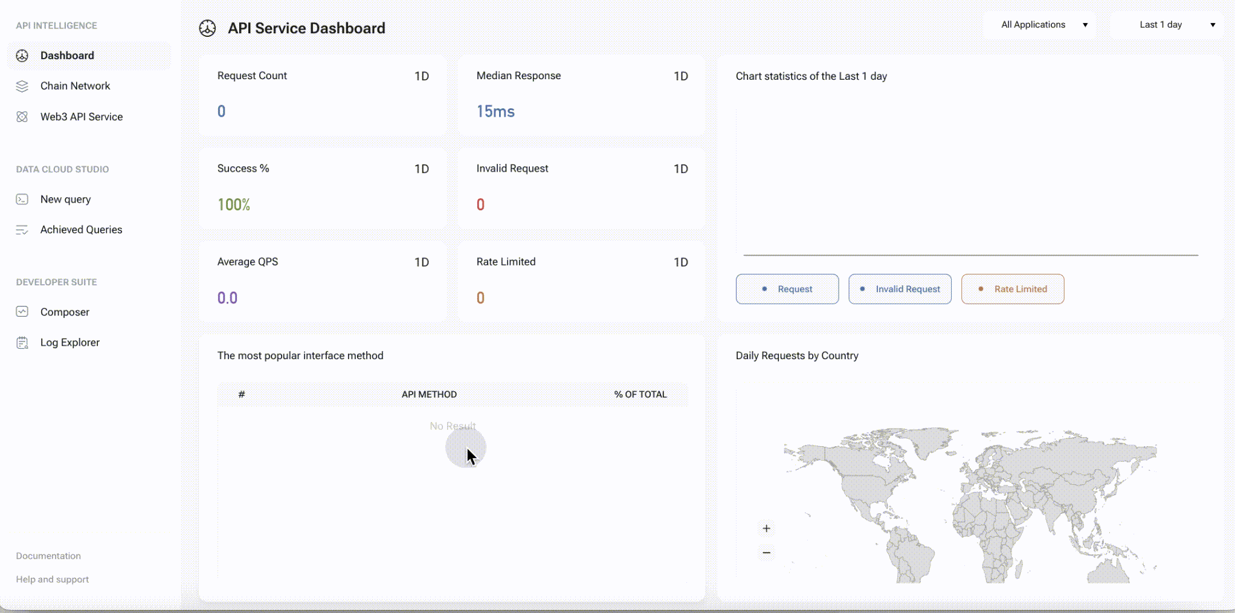Click the New query terminal icon
Screen dimensions: 1235x613
(x=22, y=199)
